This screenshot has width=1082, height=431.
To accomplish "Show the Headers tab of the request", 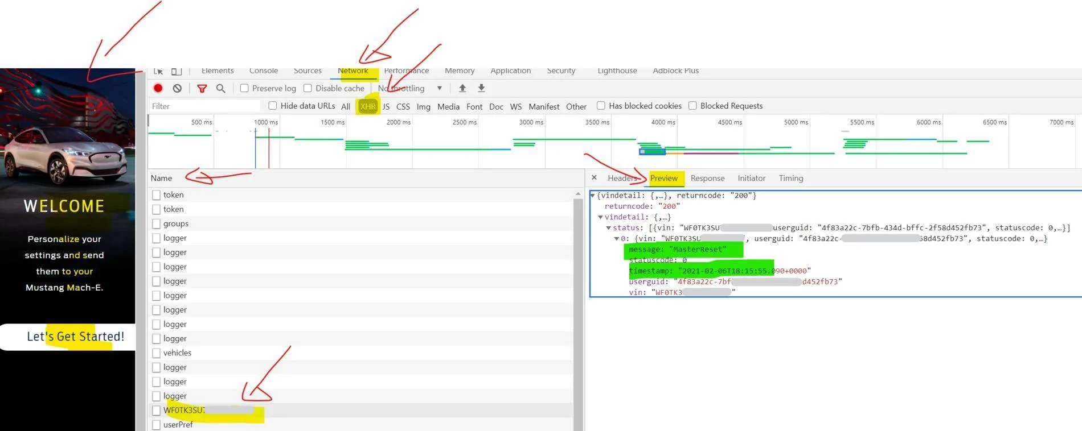I will (x=622, y=178).
